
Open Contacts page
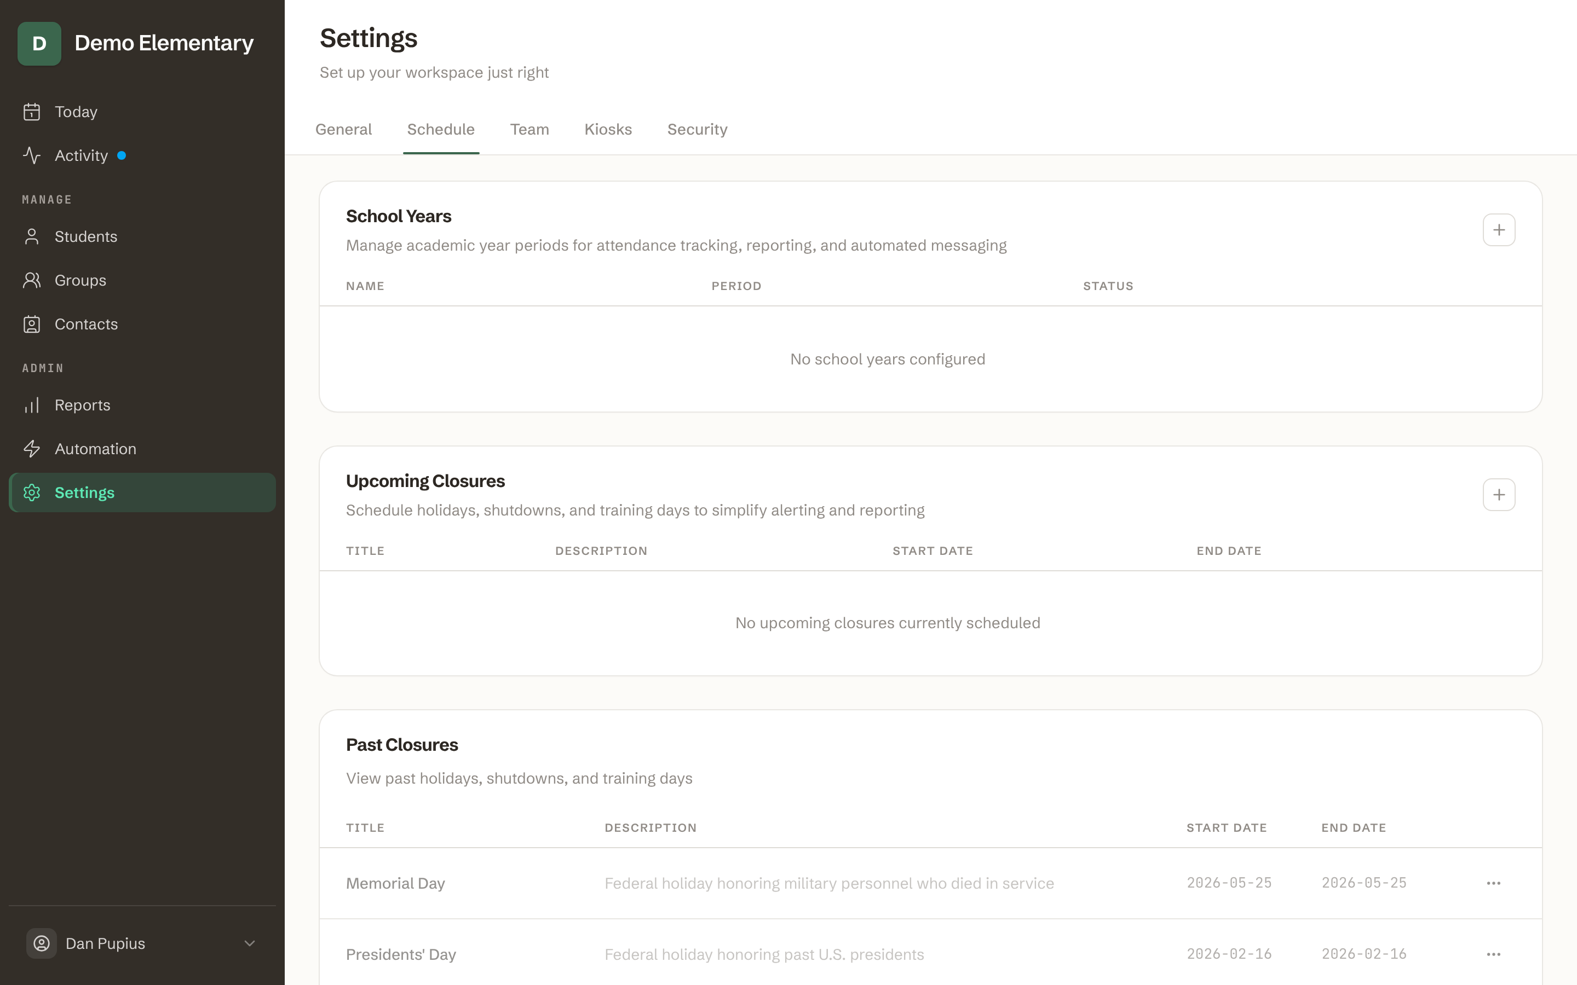point(142,325)
